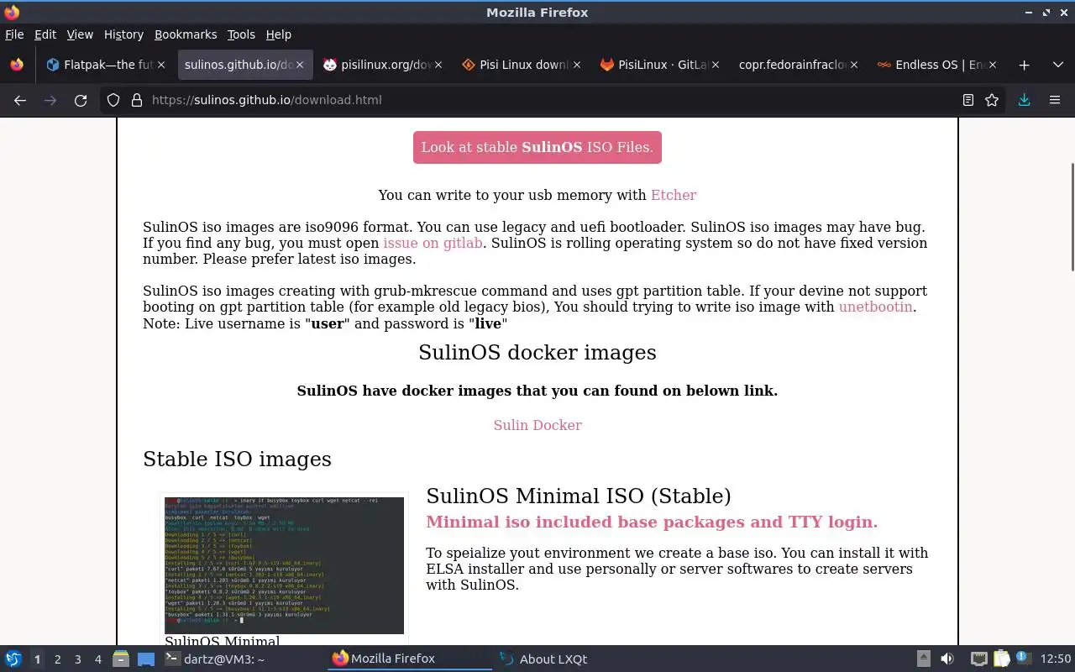Switch to virtual desktop 2
This screenshot has height=672, width=1075.
[57, 659]
